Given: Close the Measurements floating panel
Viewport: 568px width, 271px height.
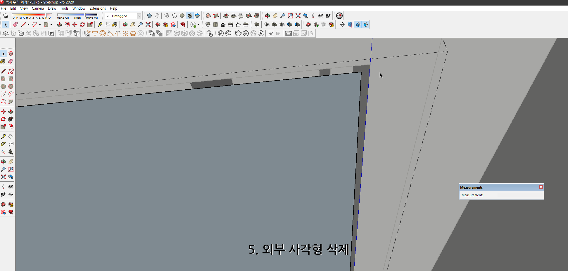Looking at the screenshot, I should point(541,187).
